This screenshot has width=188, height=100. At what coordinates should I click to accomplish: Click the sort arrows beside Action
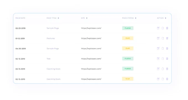pyautogui.click(x=165, y=18)
